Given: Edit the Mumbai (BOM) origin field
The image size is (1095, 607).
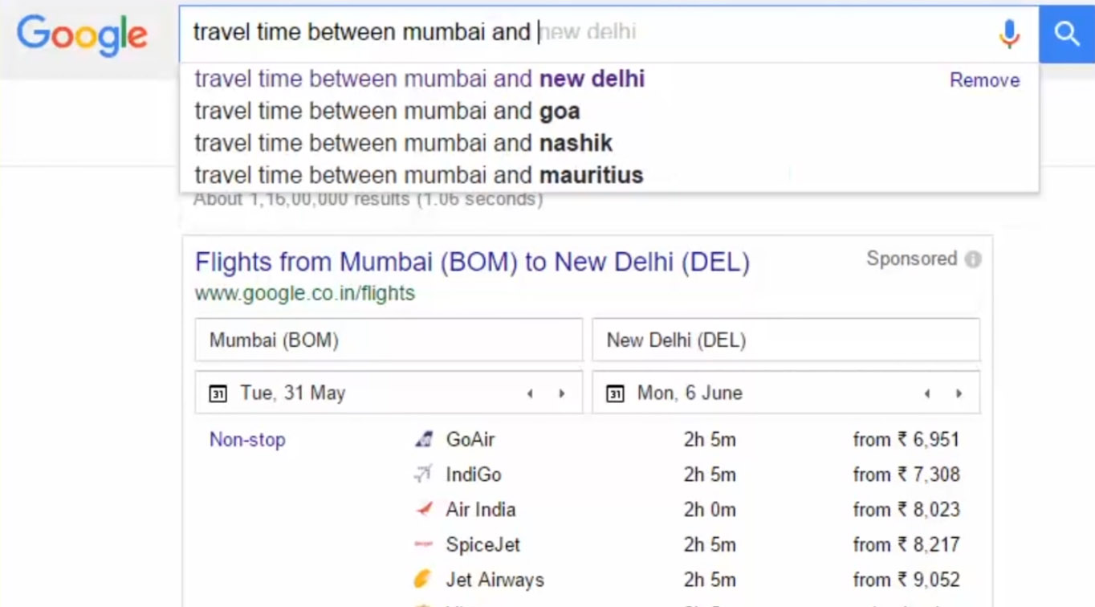Looking at the screenshot, I should coord(389,340).
